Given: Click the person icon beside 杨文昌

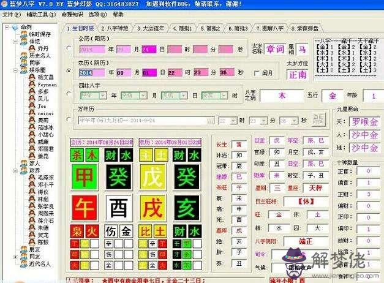Looking at the screenshot, I should [32, 77].
